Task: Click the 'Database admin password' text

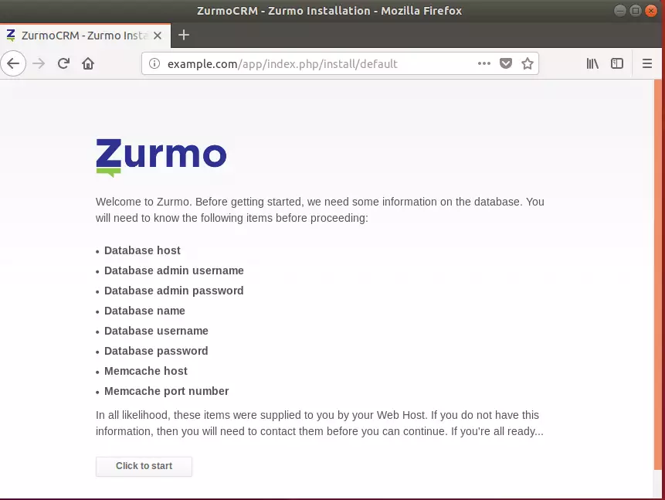Action: coord(174,291)
